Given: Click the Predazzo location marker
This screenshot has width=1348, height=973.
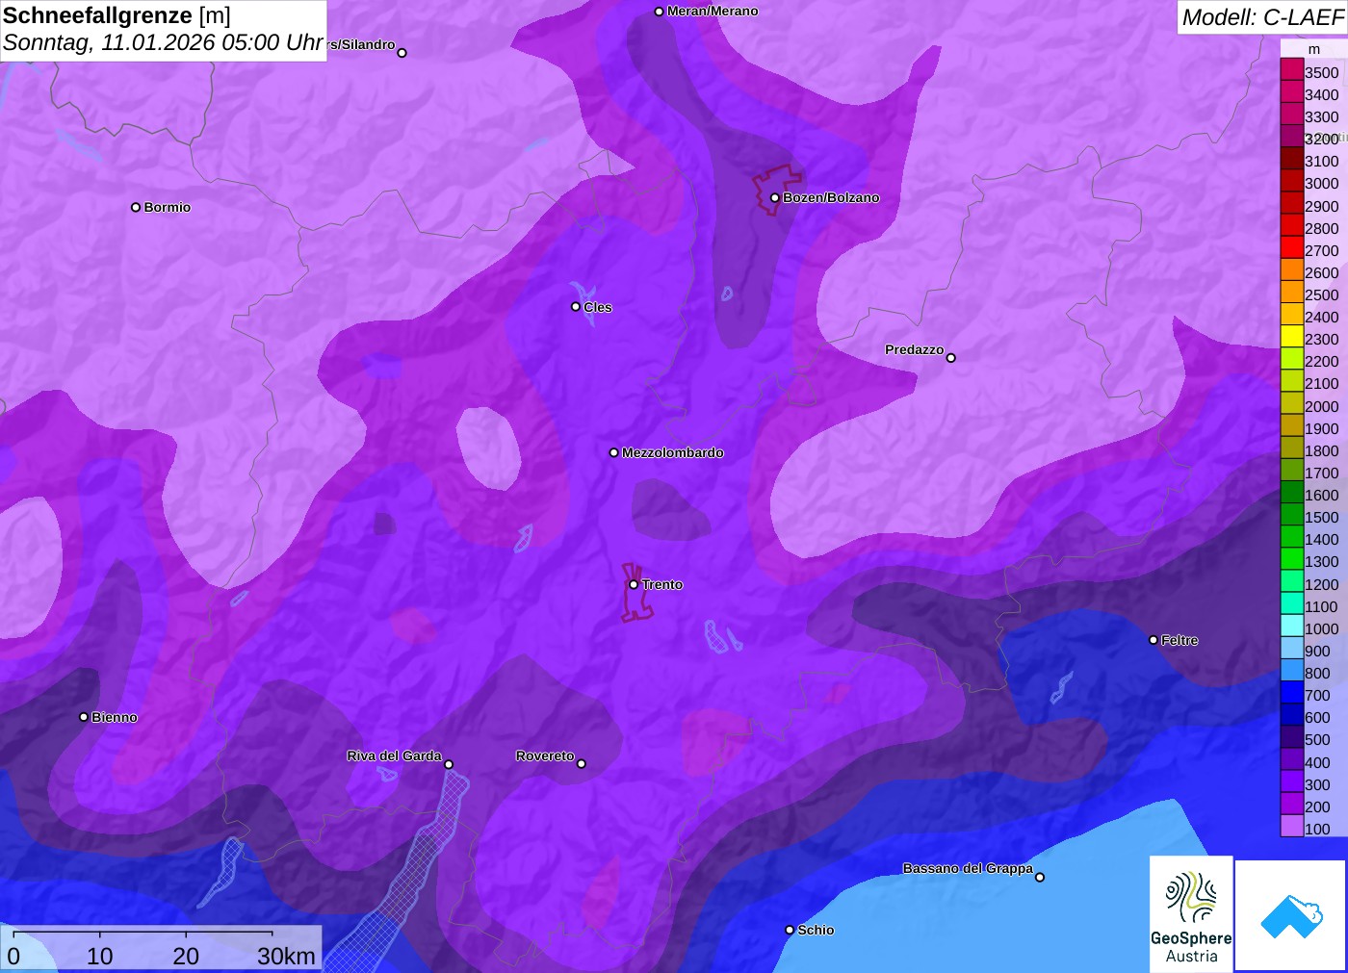Looking at the screenshot, I should tap(951, 358).
